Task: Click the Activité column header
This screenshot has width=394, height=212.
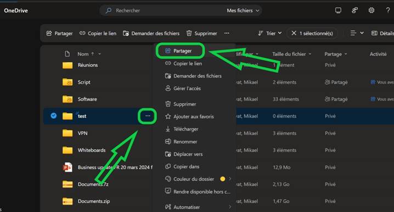Action: [x=378, y=54]
